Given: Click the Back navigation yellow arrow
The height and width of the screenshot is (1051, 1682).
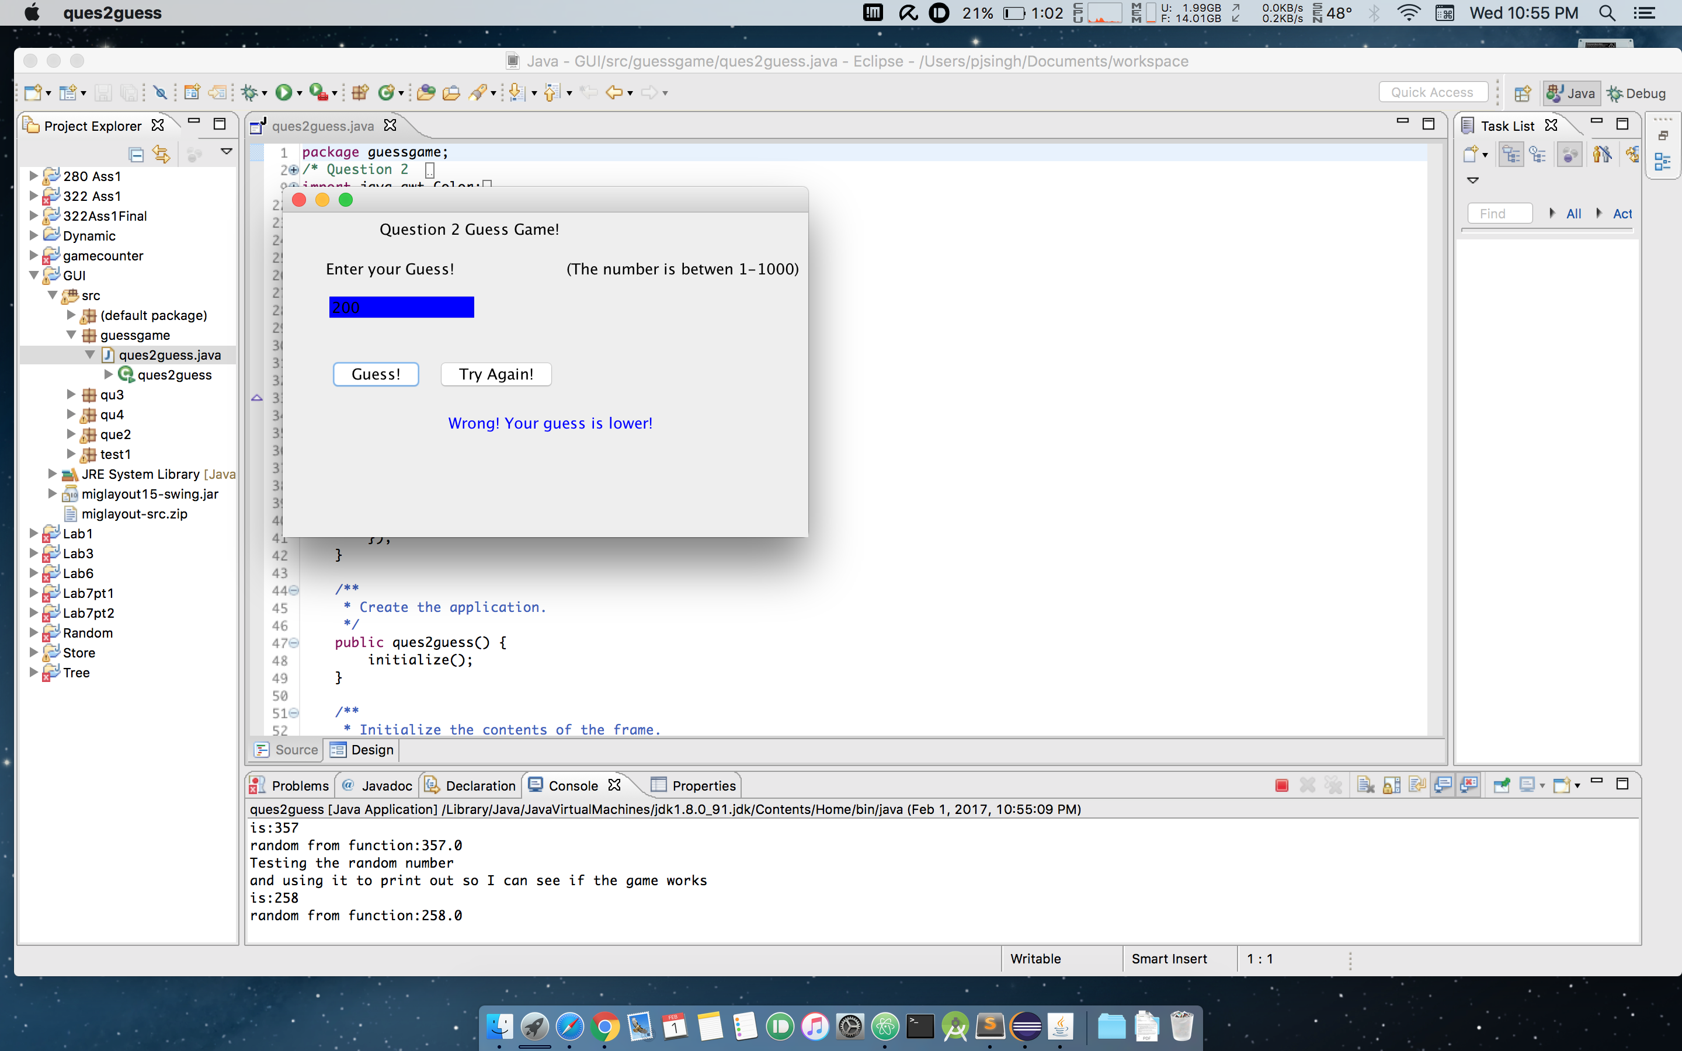Looking at the screenshot, I should [614, 92].
